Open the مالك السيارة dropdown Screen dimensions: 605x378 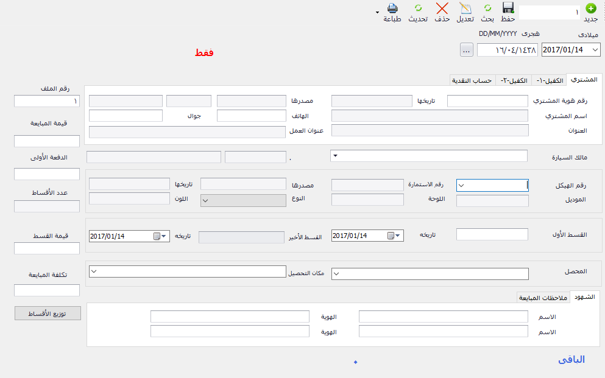[x=335, y=155]
